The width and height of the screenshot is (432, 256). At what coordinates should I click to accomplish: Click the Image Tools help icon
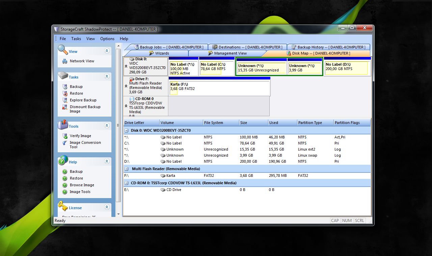pos(64,192)
